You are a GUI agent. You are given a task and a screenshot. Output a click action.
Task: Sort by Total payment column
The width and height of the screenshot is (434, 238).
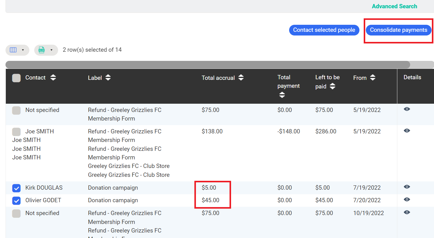(x=282, y=95)
